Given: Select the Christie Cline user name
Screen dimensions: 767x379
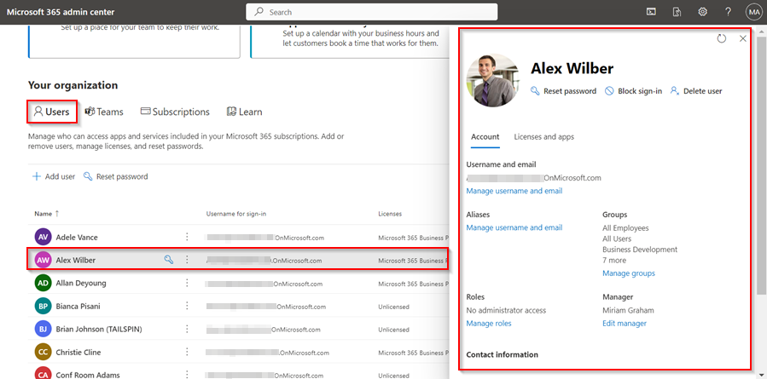Looking at the screenshot, I should [x=78, y=352].
